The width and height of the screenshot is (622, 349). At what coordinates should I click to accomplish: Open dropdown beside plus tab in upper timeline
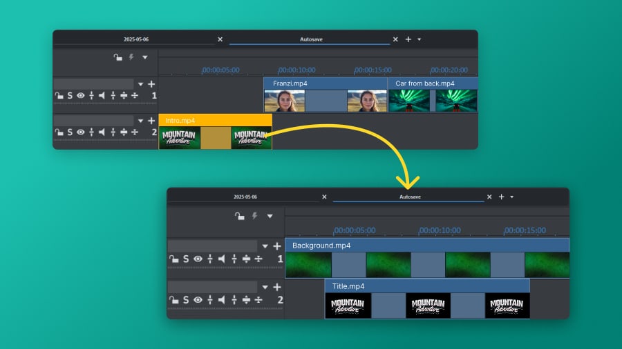[x=419, y=39]
